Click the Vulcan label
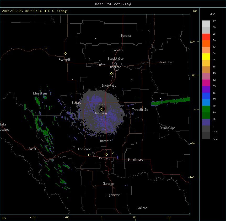Viewport: 226px width, 221px height. point(142,208)
